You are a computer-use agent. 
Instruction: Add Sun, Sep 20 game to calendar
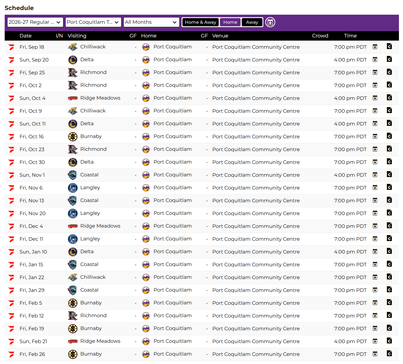coord(375,60)
